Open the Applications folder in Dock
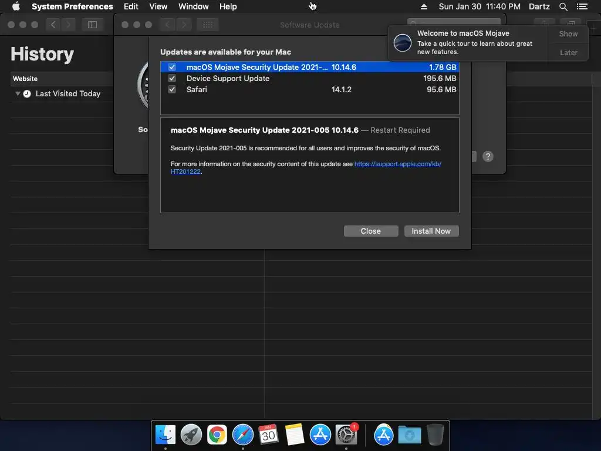The image size is (601, 451). point(384,435)
